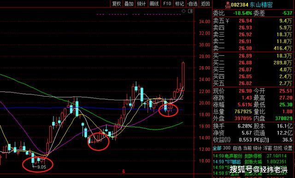
Task: Click stock code 002384
Action: click(240, 5)
